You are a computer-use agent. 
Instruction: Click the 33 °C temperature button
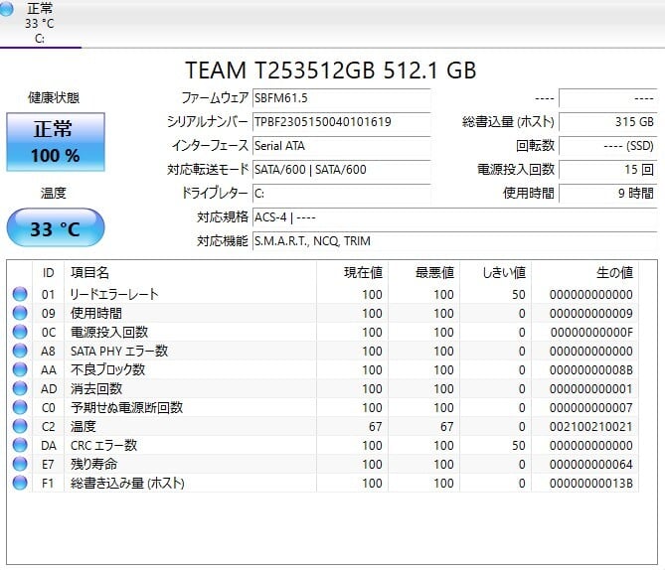(x=56, y=227)
